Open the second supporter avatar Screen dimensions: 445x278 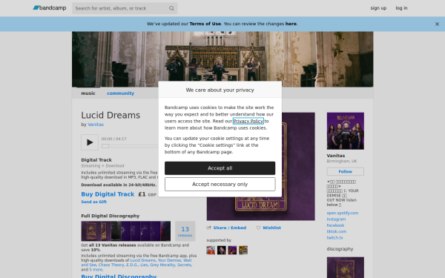click(221, 250)
